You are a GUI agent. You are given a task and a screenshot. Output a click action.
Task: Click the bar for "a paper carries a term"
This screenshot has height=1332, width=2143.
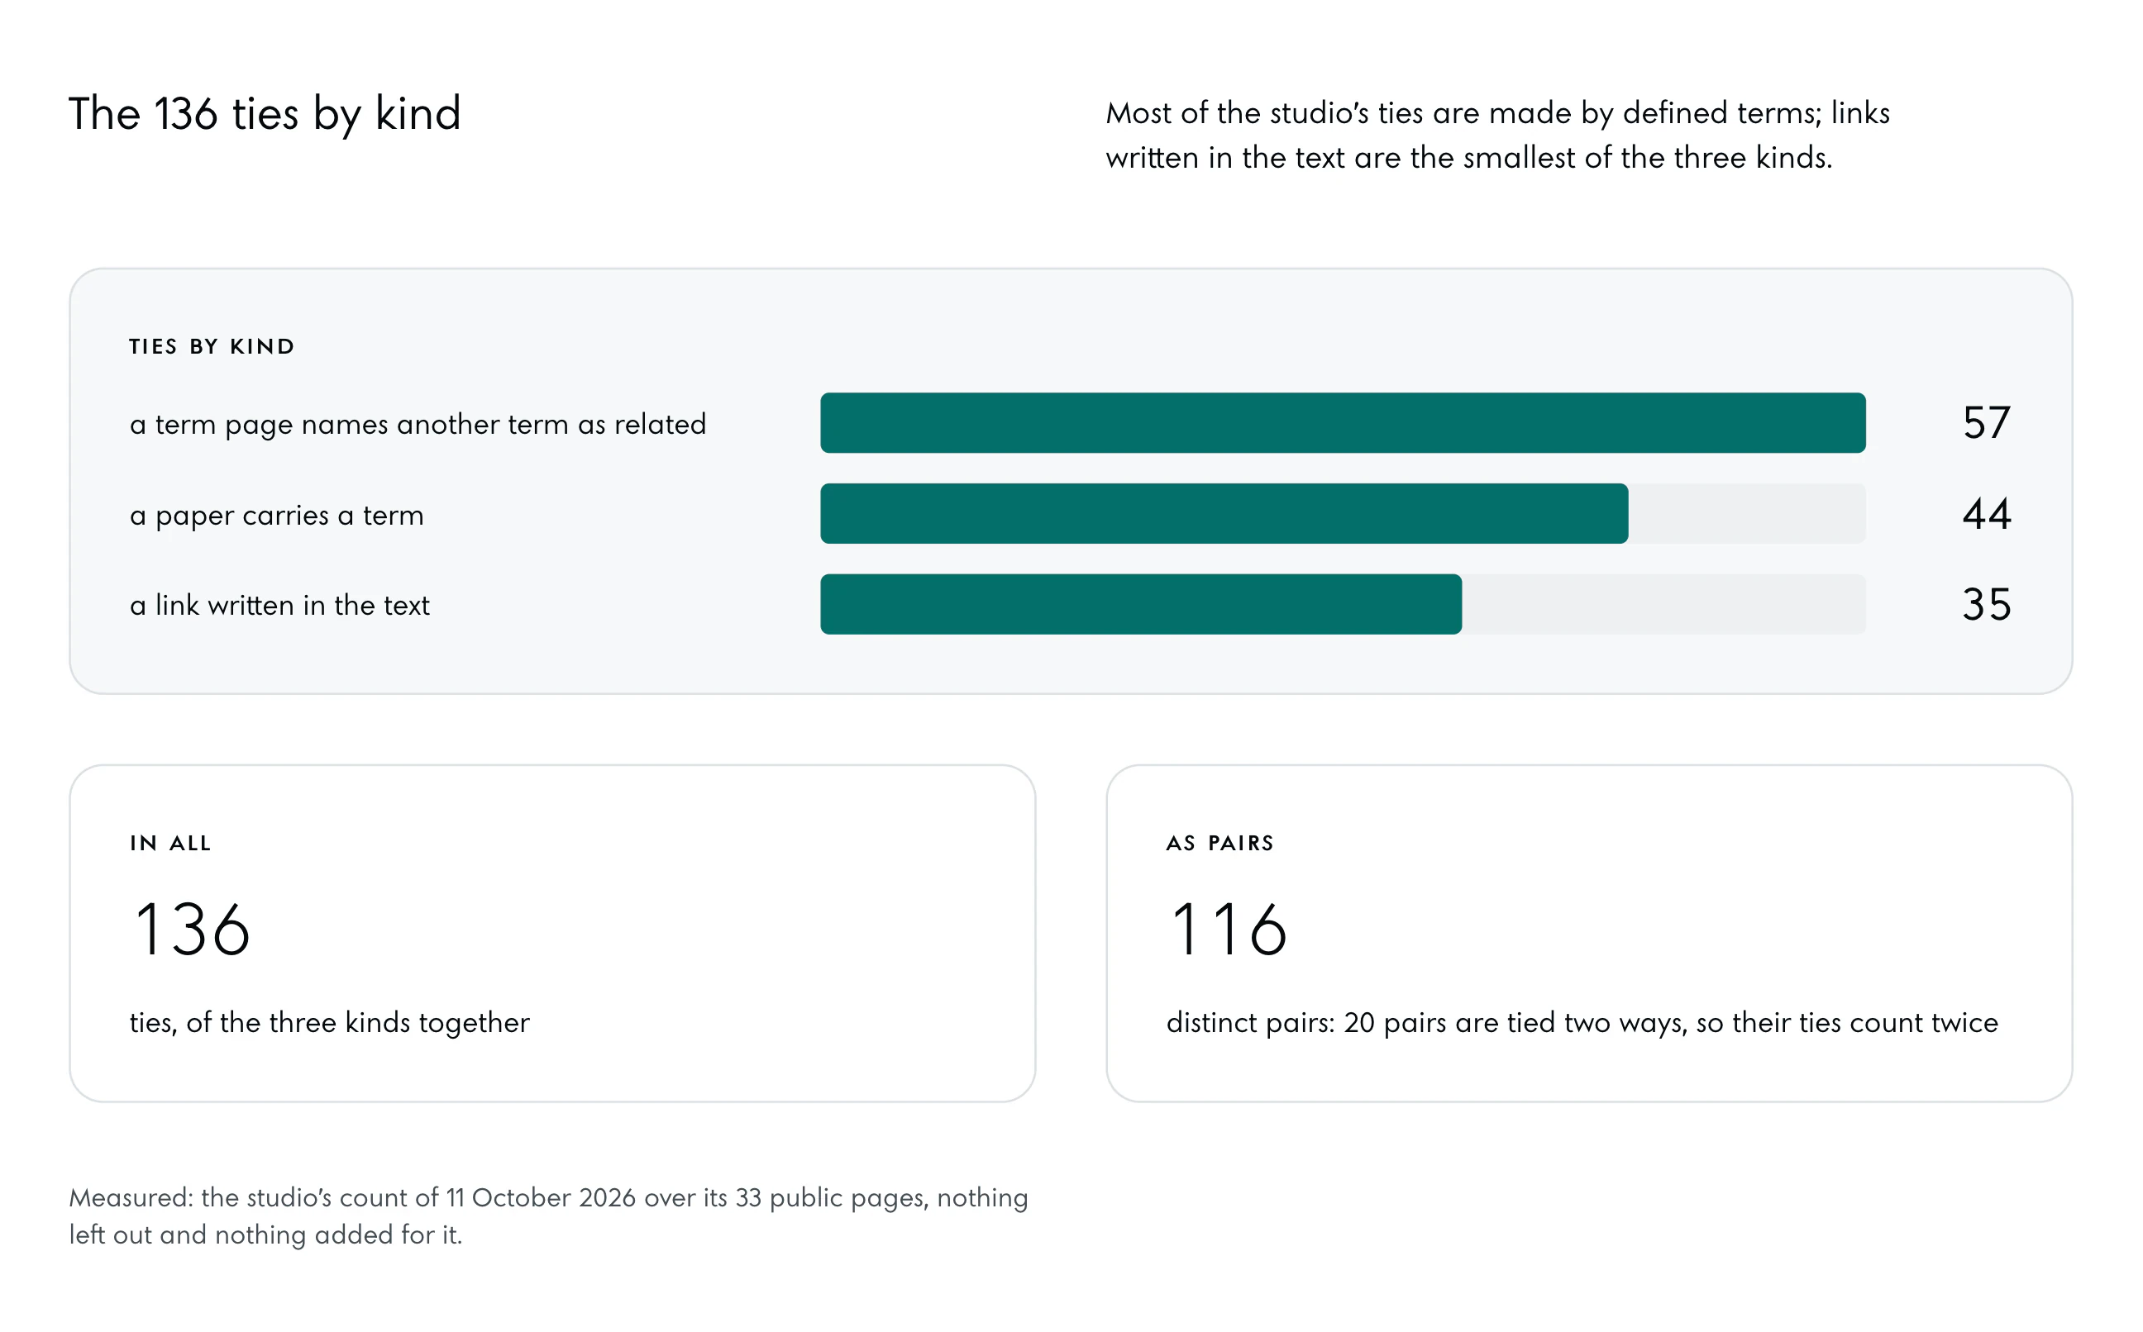click(1224, 514)
